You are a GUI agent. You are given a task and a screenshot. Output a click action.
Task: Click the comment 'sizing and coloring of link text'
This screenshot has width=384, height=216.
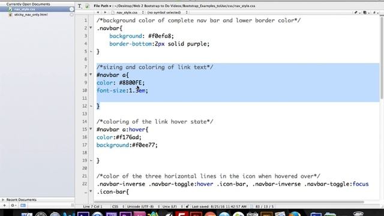point(155,67)
